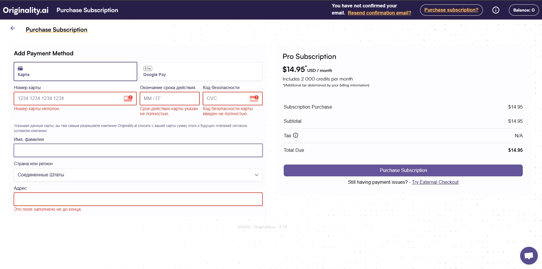Open the info icon in the top bar

click(x=496, y=10)
